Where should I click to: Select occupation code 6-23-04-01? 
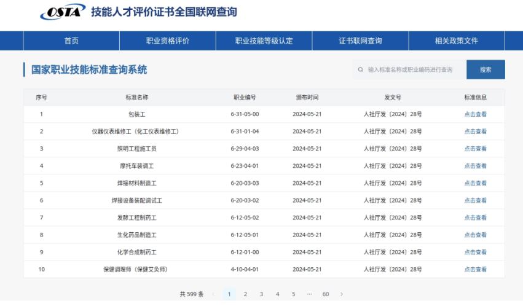[245, 166]
